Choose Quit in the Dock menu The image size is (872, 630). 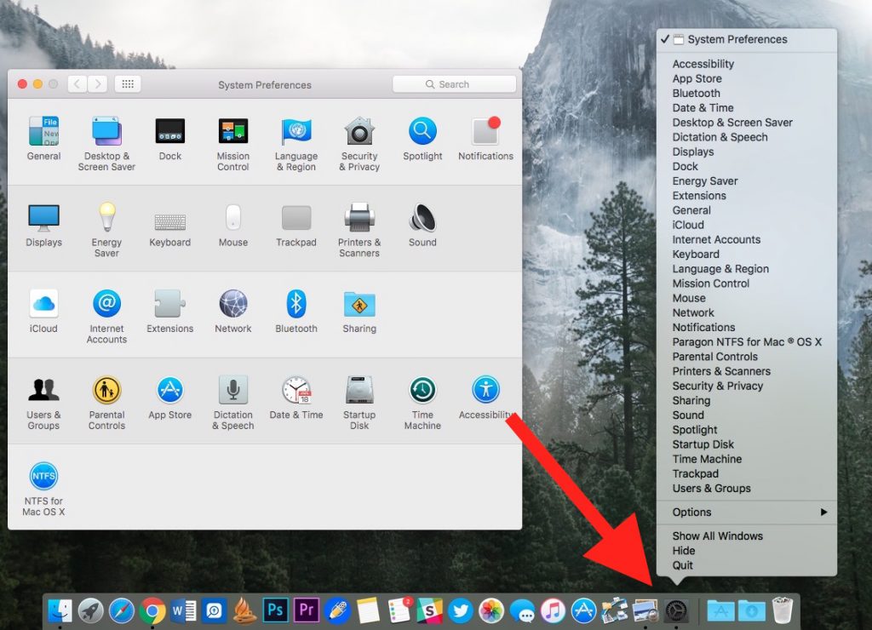pos(682,565)
